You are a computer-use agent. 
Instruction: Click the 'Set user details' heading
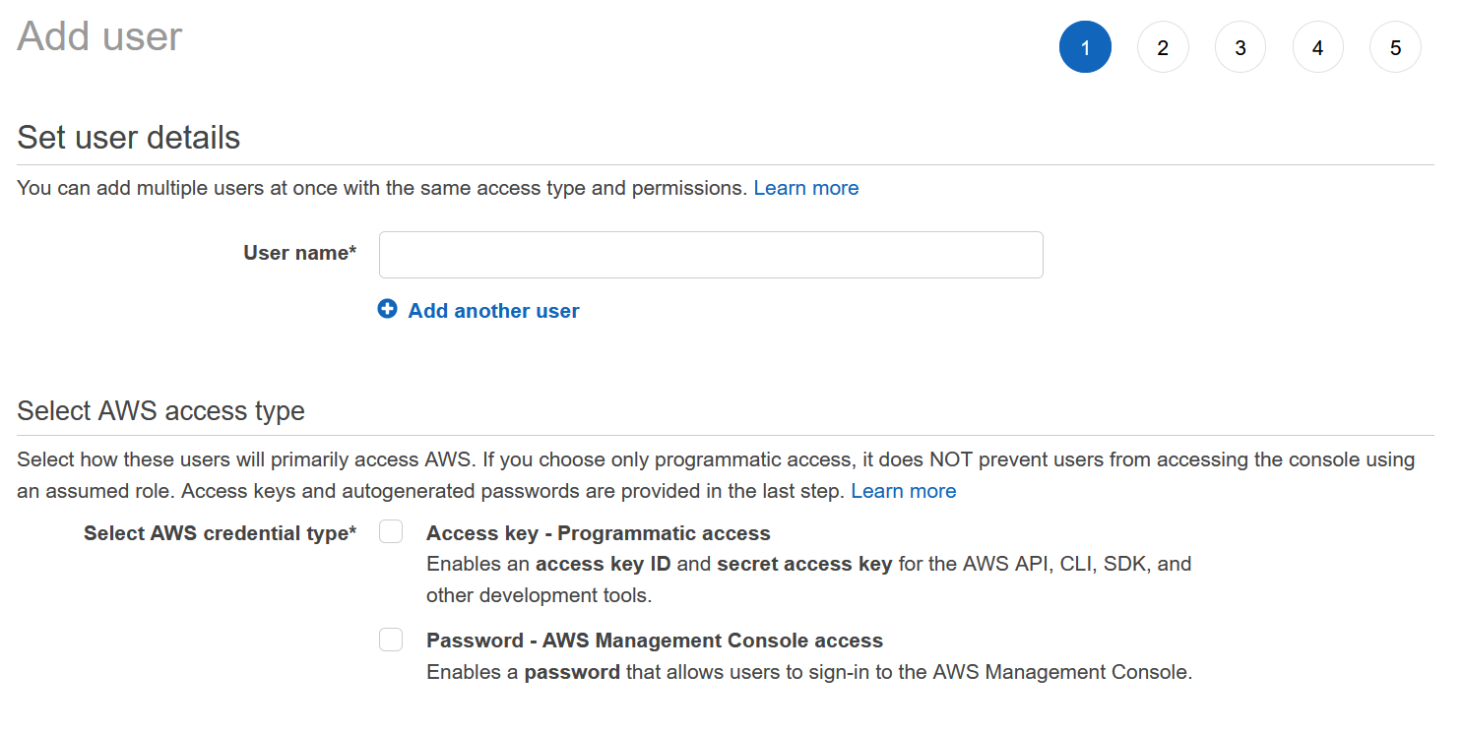(x=128, y=138)
